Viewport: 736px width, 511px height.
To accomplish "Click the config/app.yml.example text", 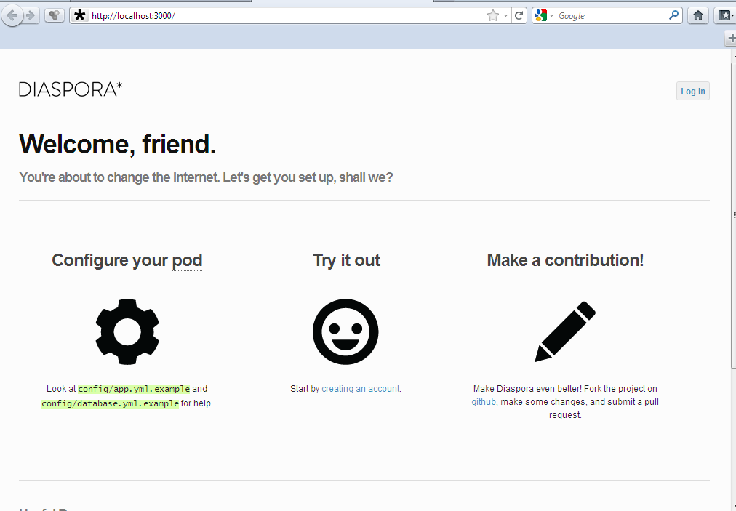I will 134,389.
